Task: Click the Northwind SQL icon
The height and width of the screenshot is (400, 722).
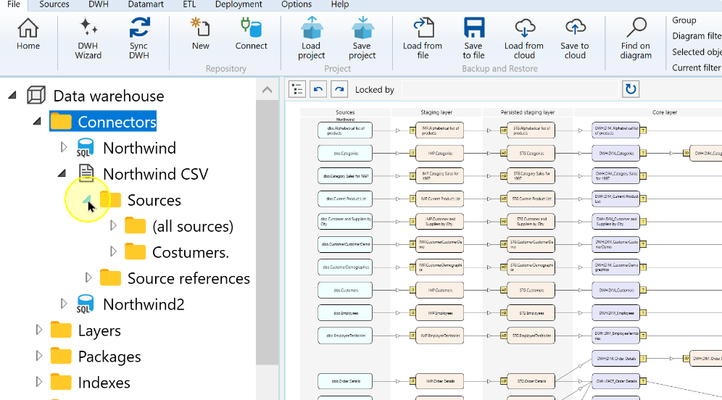Action: pos(86,148)
